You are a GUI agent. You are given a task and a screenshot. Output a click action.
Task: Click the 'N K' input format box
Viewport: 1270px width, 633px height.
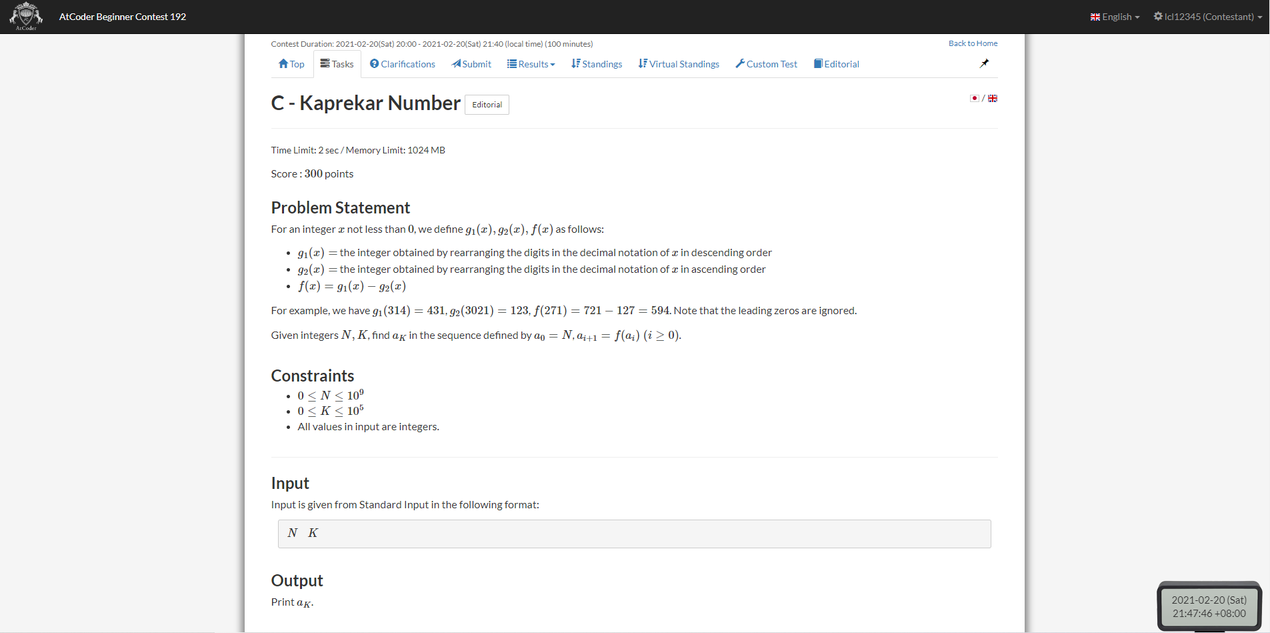tap(634, 534)
